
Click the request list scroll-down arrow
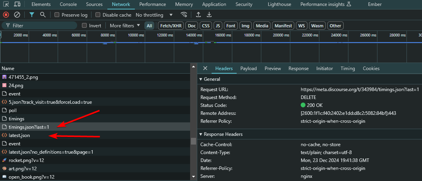click(x=194, y=177)
